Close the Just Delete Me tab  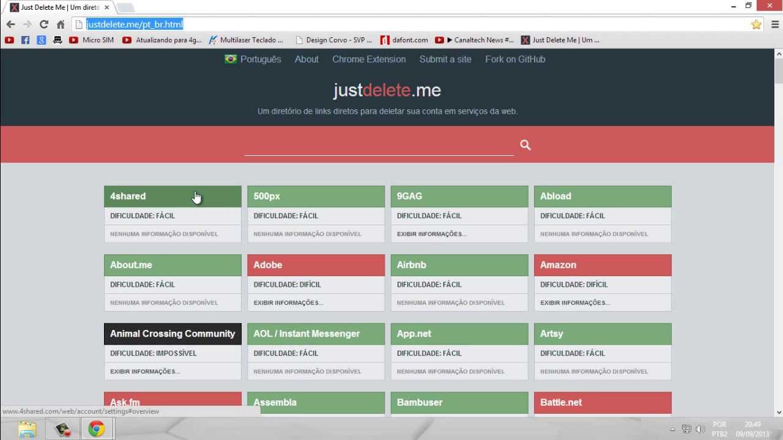click(106, 7)
